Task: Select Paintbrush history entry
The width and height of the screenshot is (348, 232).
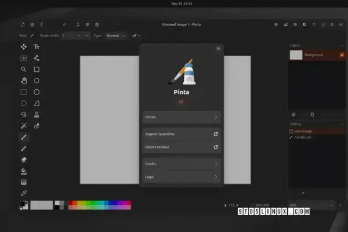Action: pos(317,137)
